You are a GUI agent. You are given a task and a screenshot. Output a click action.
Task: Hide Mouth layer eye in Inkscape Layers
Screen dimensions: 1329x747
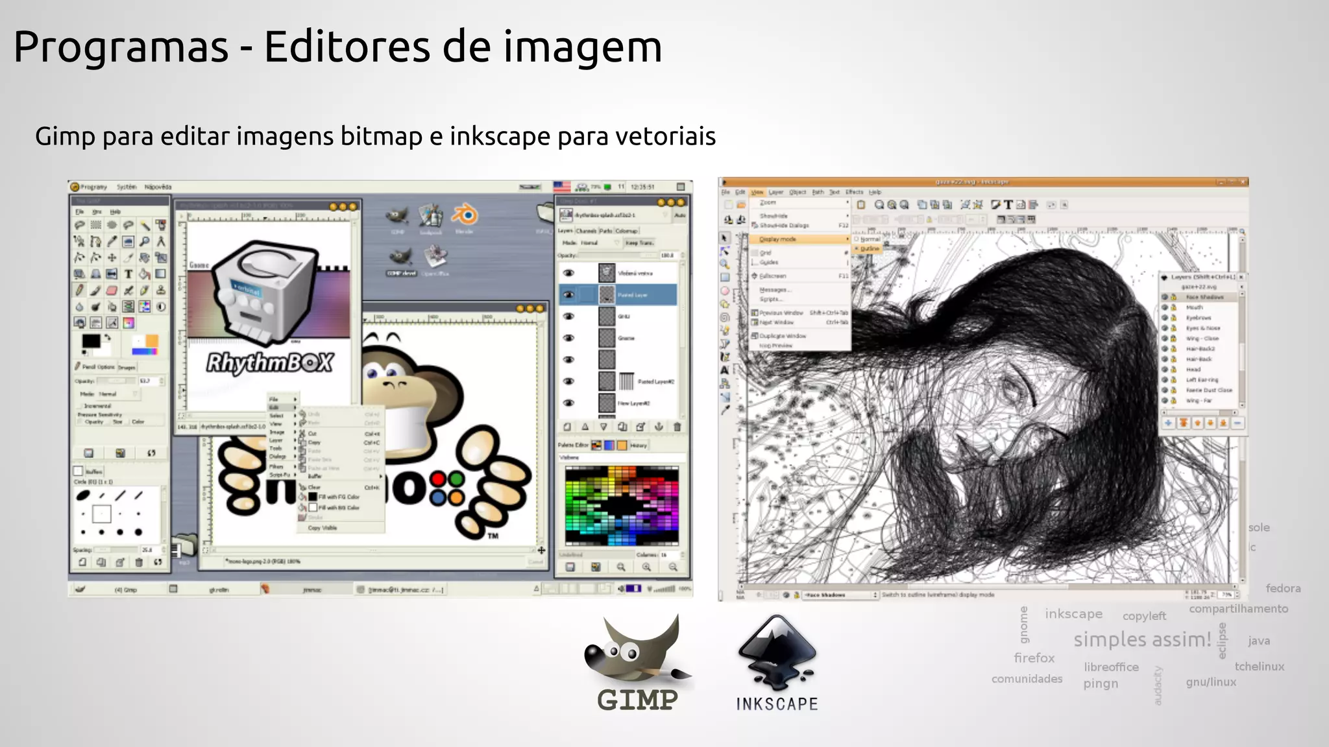click(x=1165, y=307)
